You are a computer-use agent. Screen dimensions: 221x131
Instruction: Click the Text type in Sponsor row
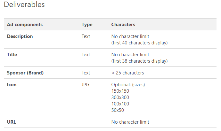point(86,73)
